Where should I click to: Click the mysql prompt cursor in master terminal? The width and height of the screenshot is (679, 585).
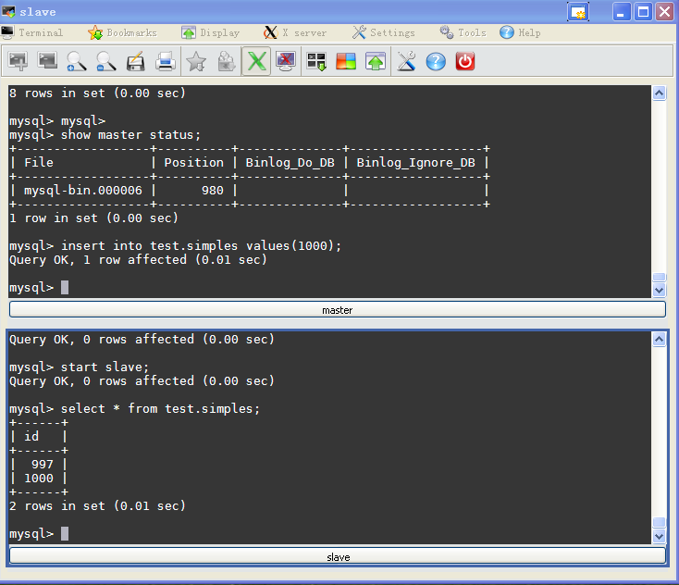click(x=65, y=287)
